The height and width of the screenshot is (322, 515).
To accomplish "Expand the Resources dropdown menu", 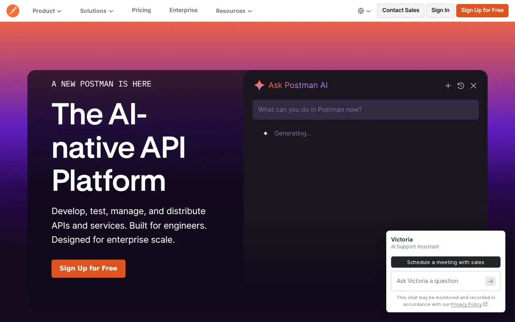I will coord(234,11).
